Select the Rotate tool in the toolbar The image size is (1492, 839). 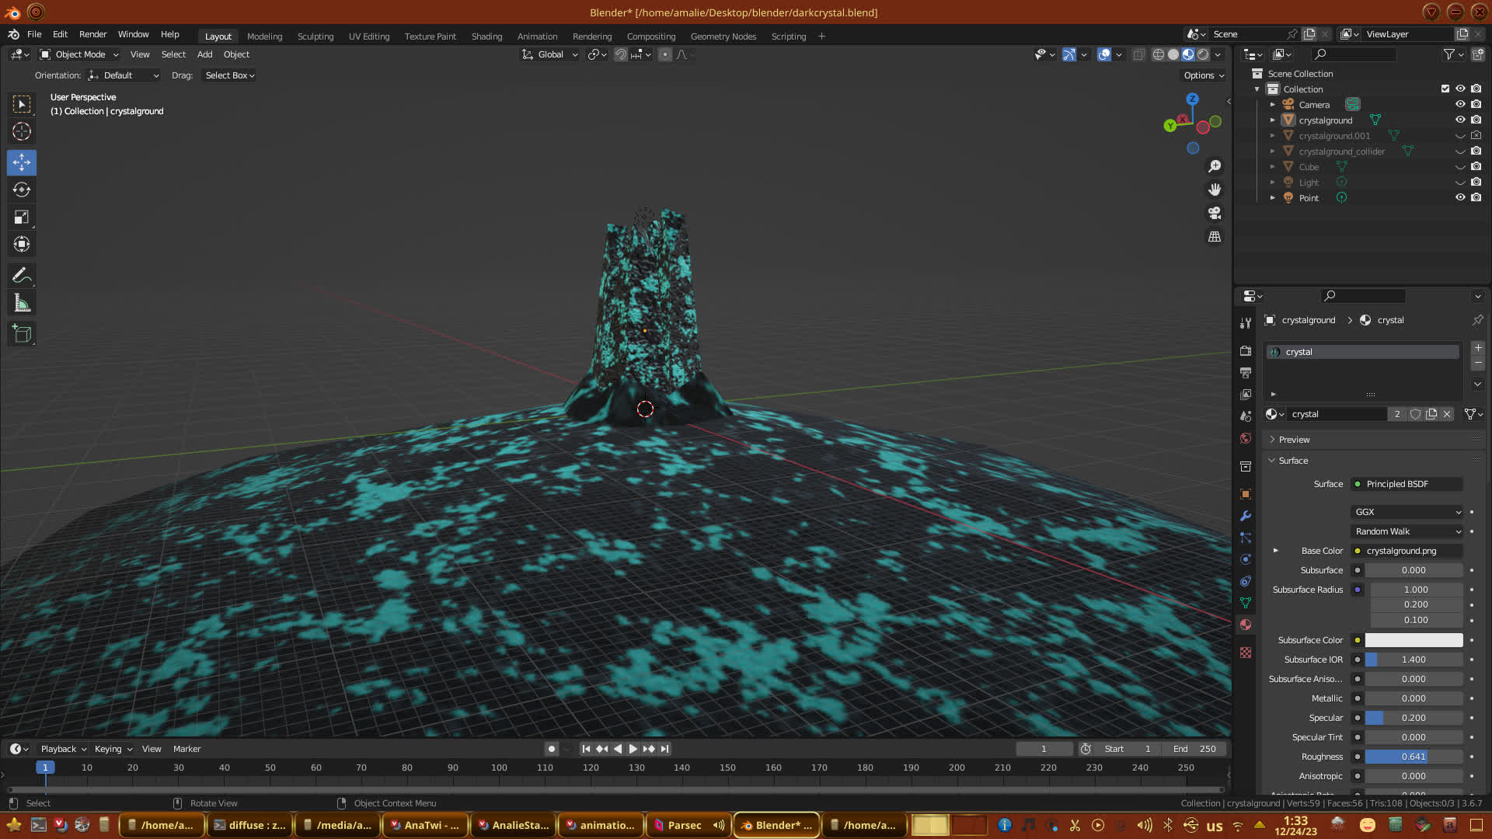pos(22,190)
